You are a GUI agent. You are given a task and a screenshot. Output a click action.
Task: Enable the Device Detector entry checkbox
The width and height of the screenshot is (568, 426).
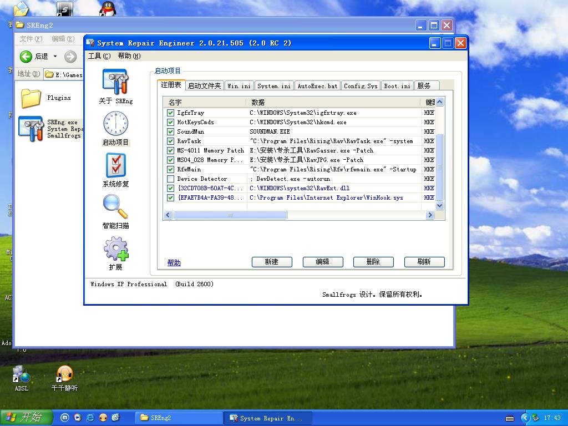(x=170, y=179)
